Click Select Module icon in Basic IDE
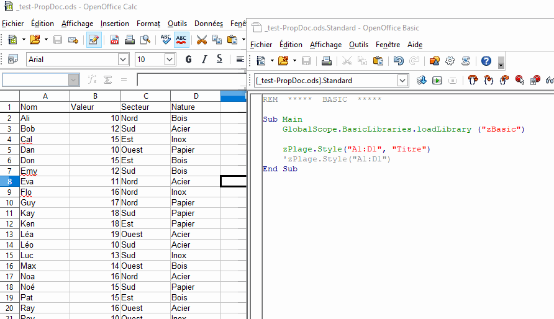Image resolution: width=554 pixels, height=319 pixels. click(466, 61)
